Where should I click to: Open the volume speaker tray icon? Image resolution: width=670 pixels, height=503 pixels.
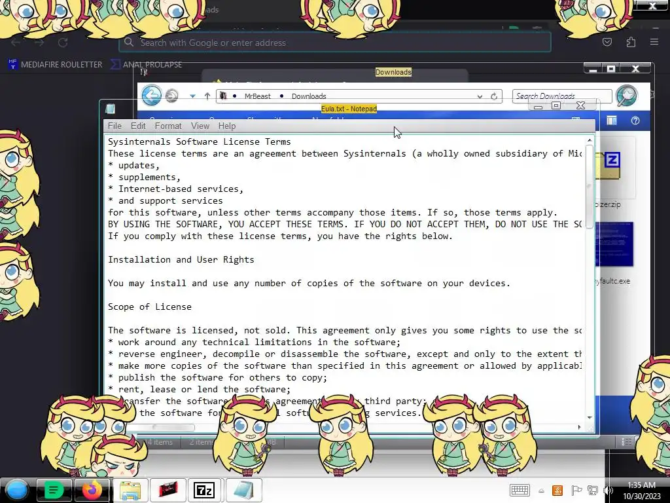(608, 490)
